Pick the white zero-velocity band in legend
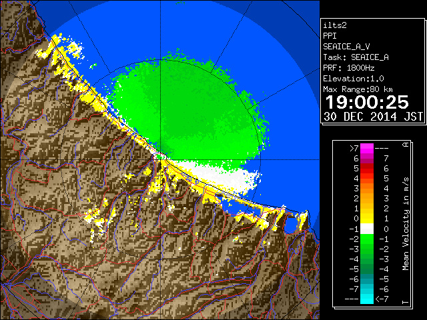The image size is (427, 320). point(367,229)
